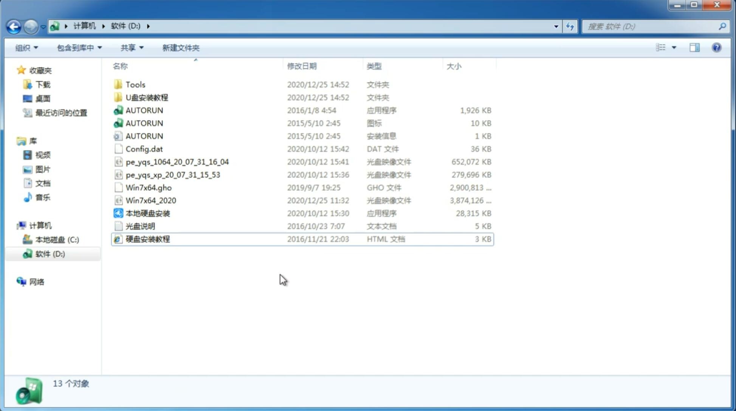Open Win7x64.gho Ghost file

coord(149,187)
